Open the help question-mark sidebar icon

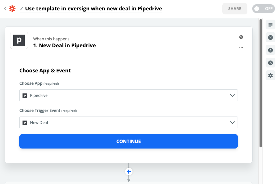click(x=270, y=37)
